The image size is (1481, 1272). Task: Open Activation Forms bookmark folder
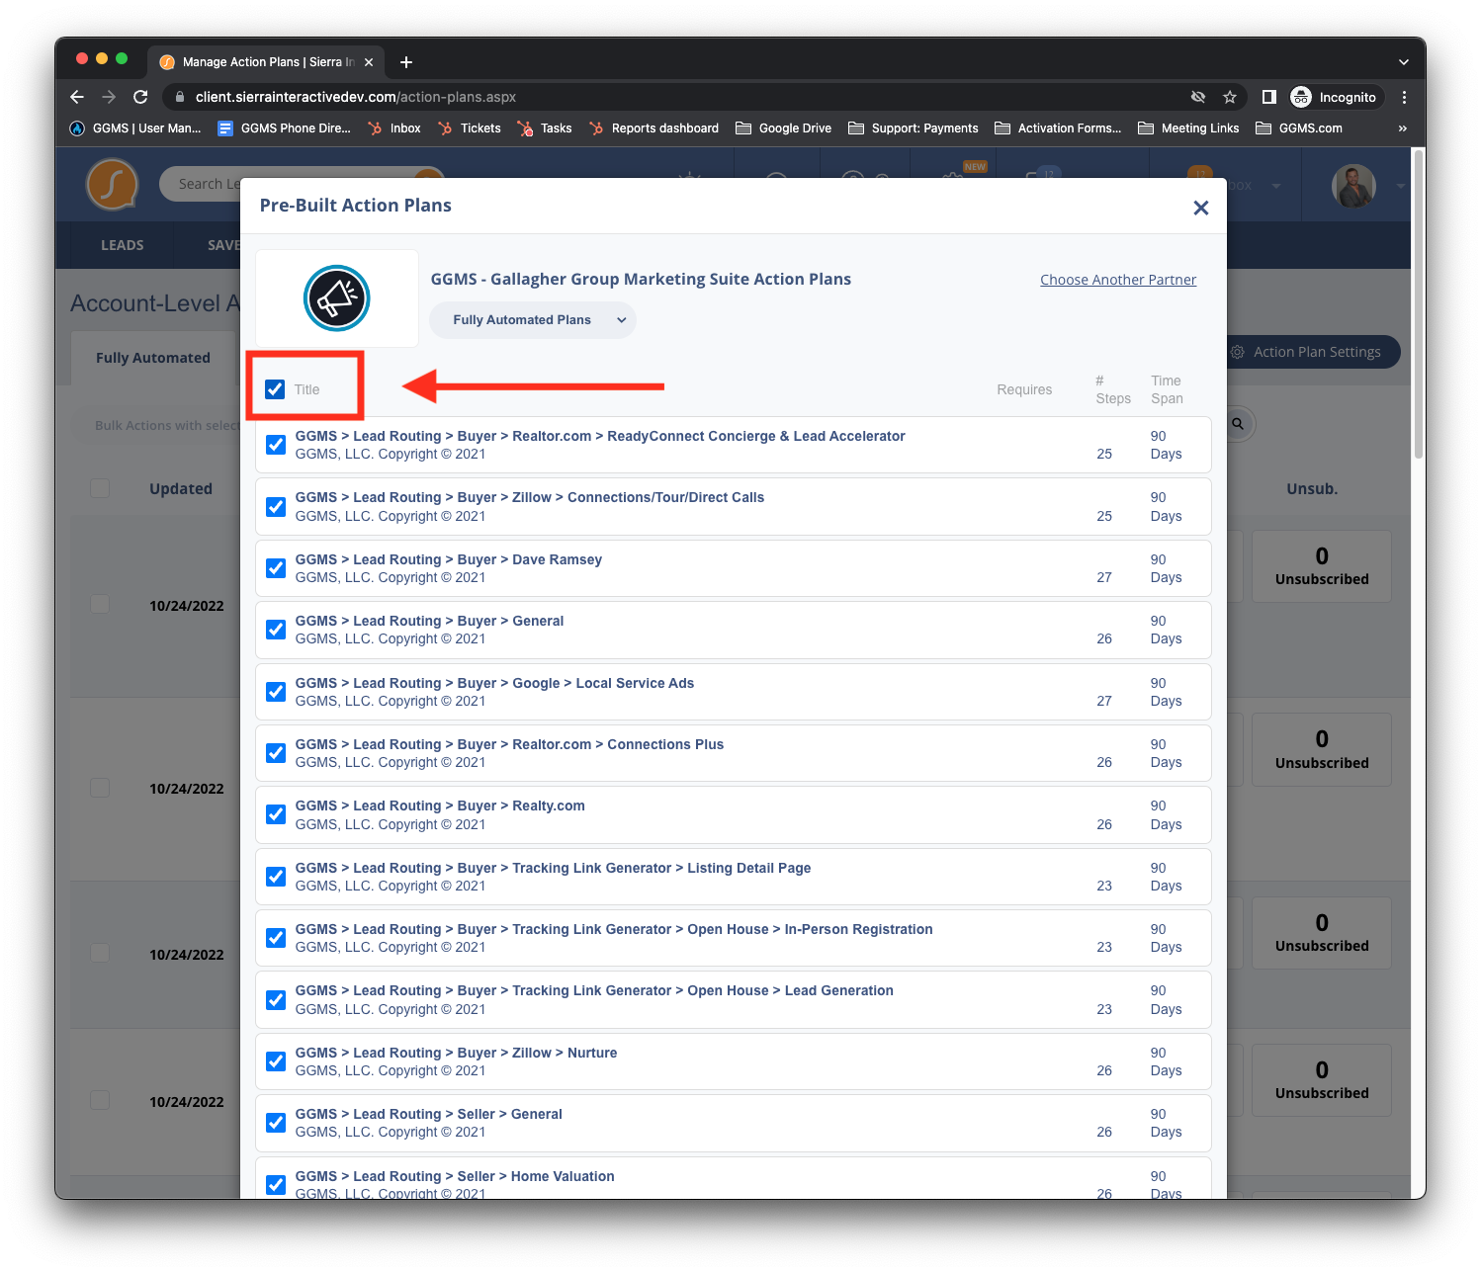[1059, 128]
